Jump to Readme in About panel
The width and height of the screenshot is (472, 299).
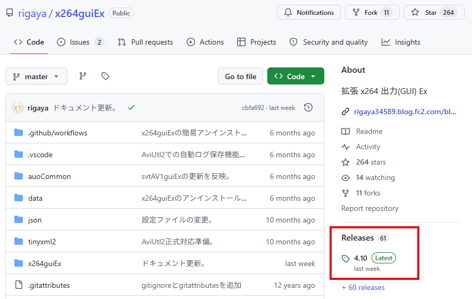coord(369,132)
